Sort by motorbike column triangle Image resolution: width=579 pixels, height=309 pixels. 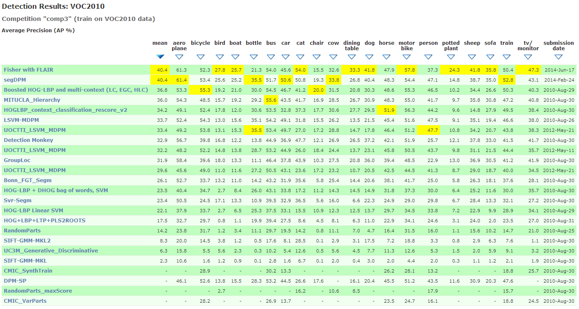(x=407, y=57)
